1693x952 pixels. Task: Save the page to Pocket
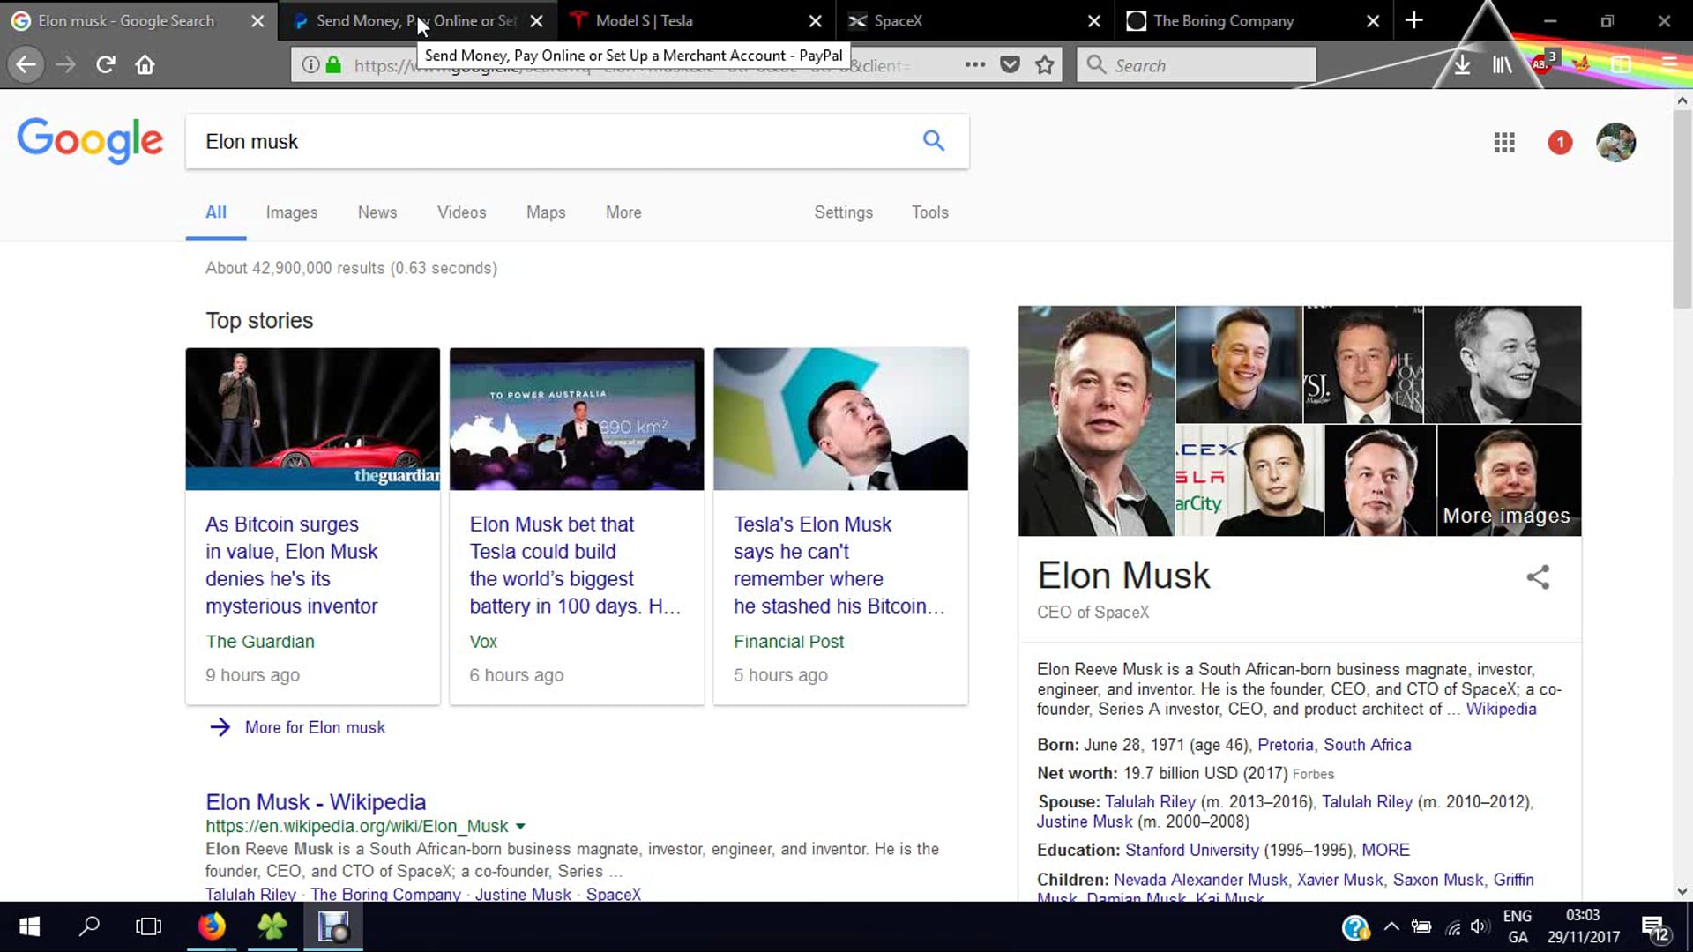point(1011,64)
